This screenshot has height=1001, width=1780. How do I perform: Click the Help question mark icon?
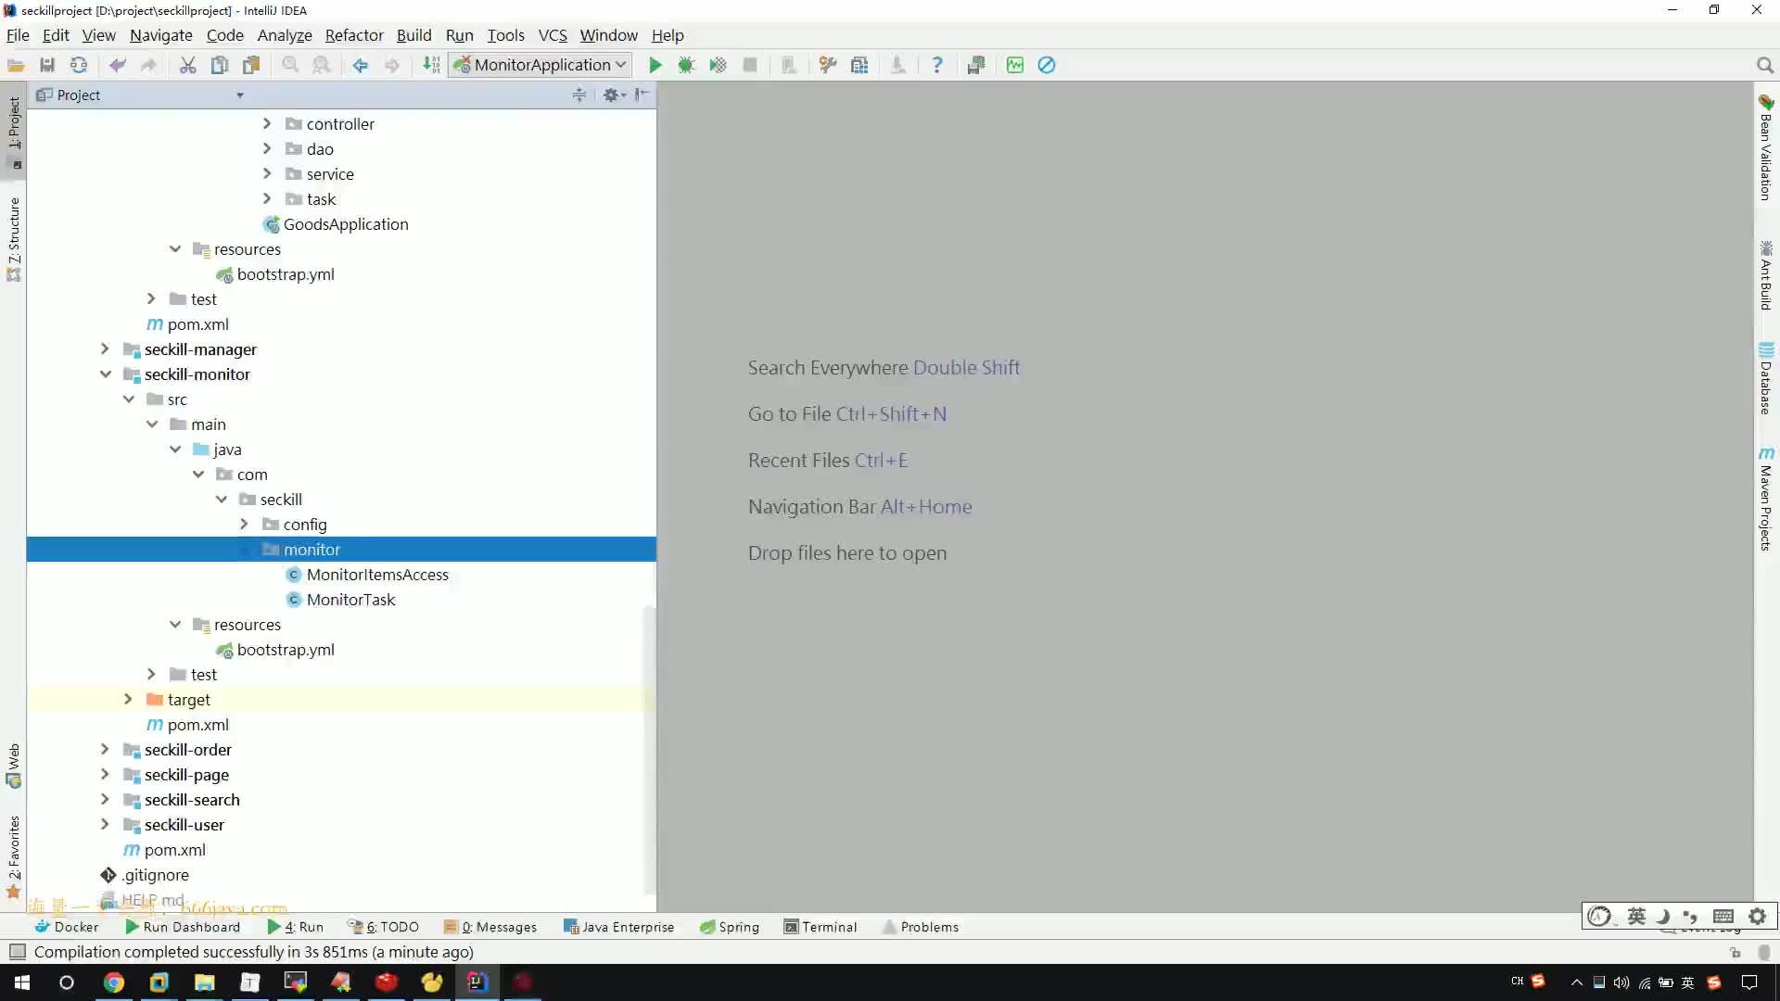click(x=937, y=65)
